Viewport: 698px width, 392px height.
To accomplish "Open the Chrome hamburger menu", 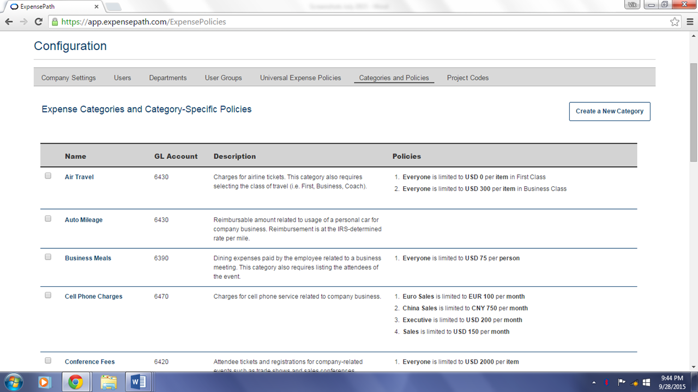I will coord(689,22).
